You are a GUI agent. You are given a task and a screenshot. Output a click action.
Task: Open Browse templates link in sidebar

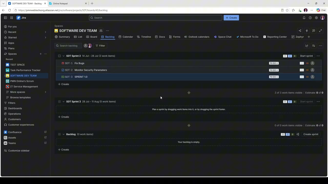coord(20,97)
